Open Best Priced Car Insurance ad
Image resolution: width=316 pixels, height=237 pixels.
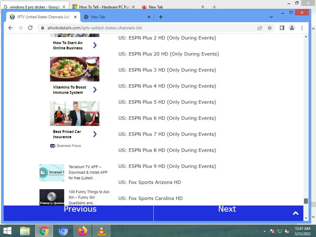(x=67, y=134)
